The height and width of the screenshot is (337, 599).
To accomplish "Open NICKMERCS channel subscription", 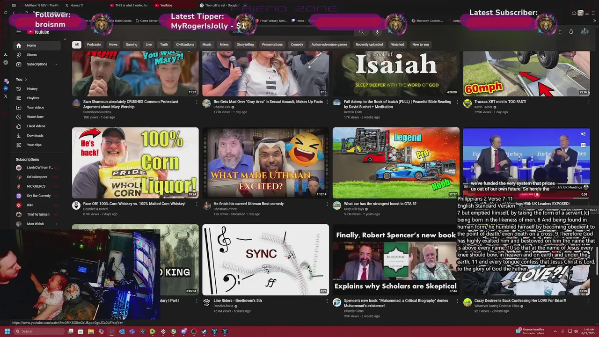I will click(37, 186).
